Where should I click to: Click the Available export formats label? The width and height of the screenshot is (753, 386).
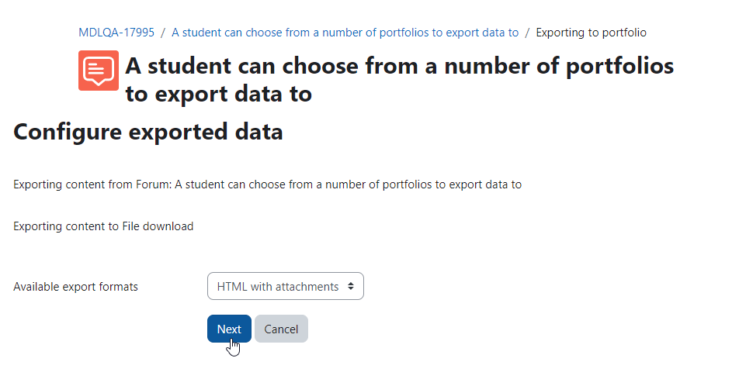click(x=75, y=287)
